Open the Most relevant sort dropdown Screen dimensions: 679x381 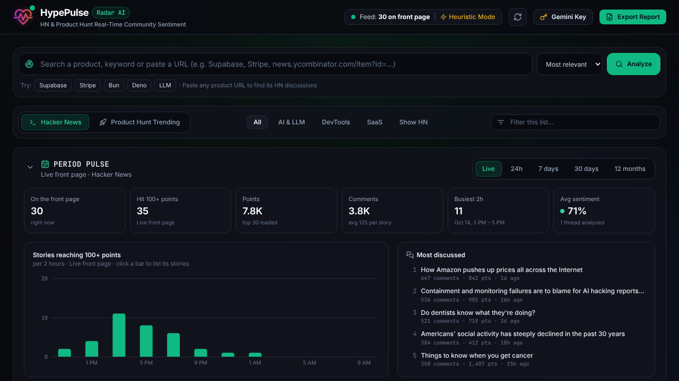tap(570, 64)
